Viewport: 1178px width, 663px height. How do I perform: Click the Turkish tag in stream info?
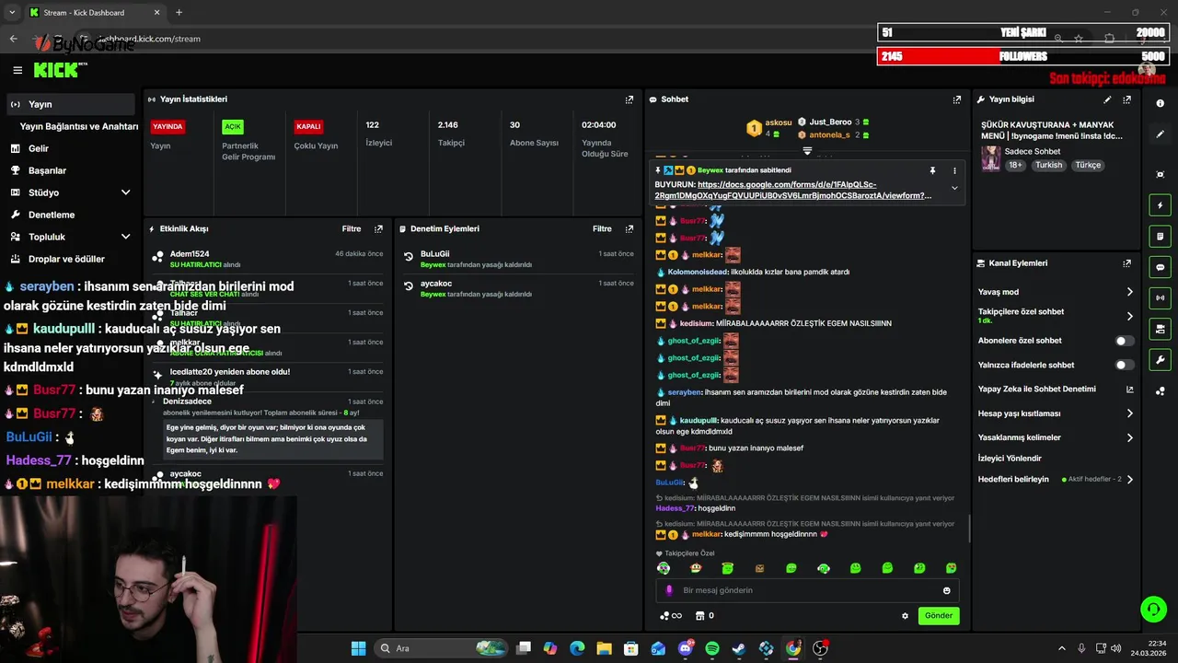pyautogui.click(x=1048, y=166)
